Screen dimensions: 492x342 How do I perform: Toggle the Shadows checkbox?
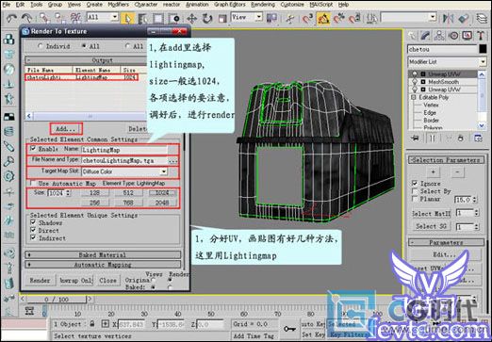pyautogui.click(x=33, y=222)
